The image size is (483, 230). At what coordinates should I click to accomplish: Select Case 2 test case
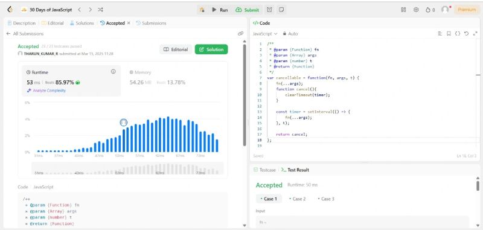pyautogui.click(x=297, y=199)
